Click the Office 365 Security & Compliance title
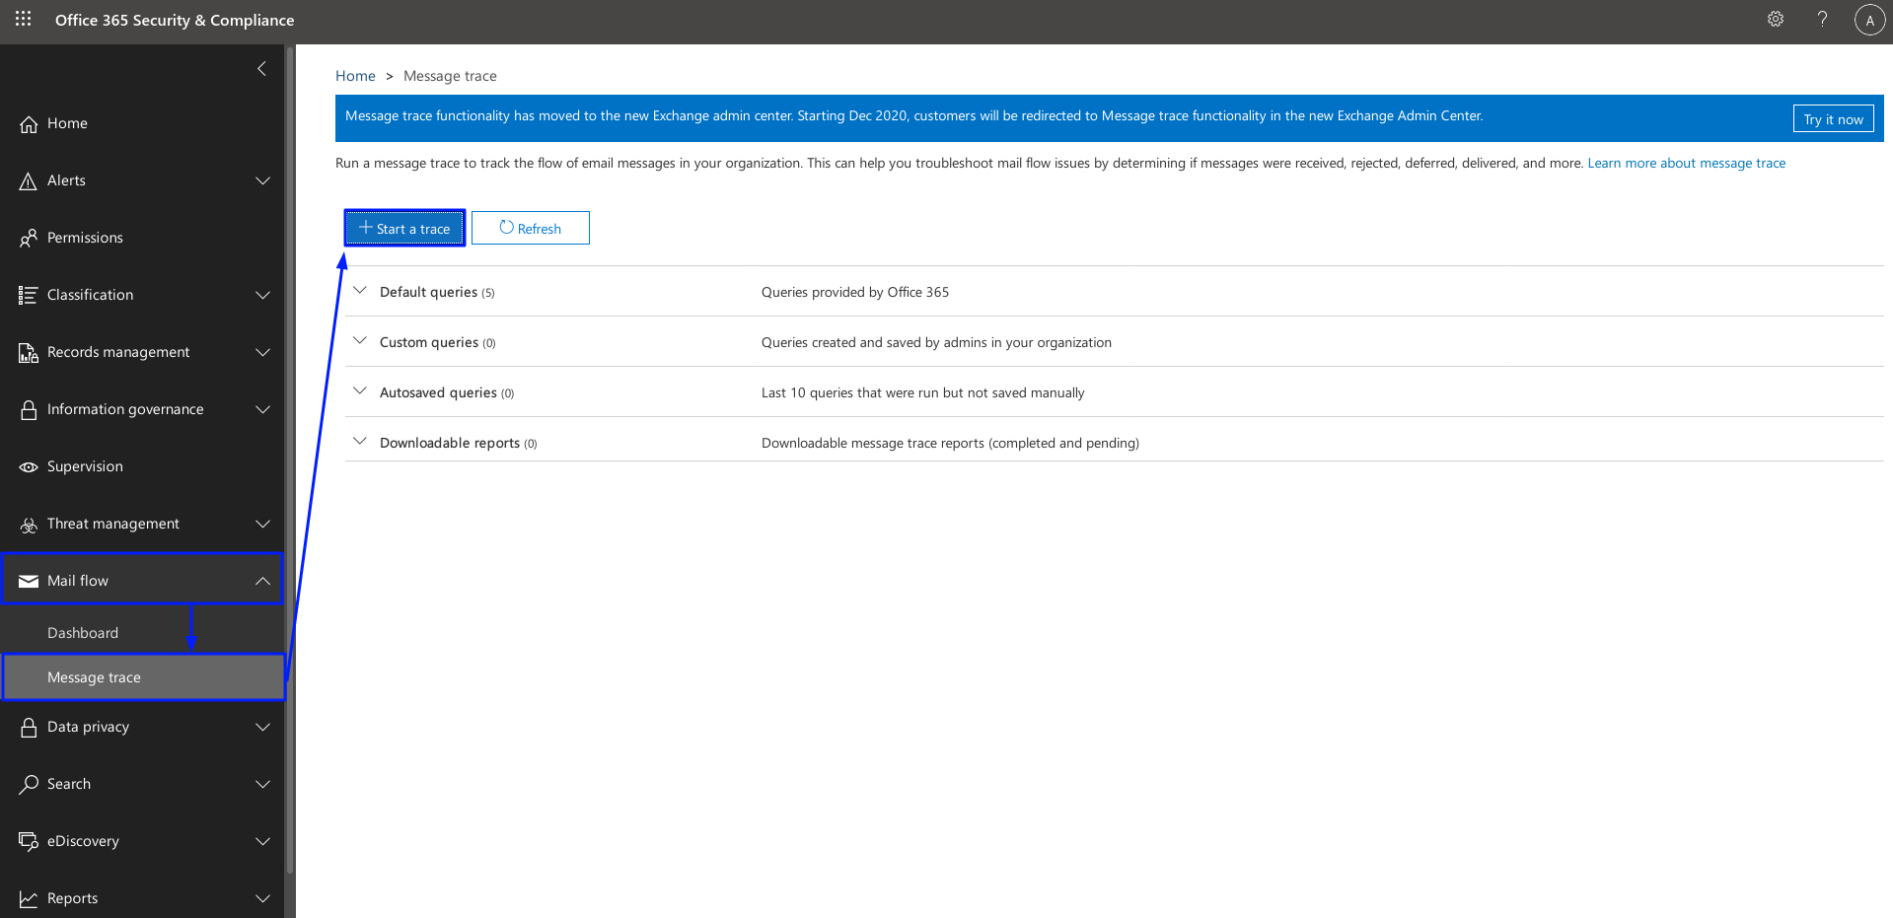The image size is (1893, 918). (175, 20)
